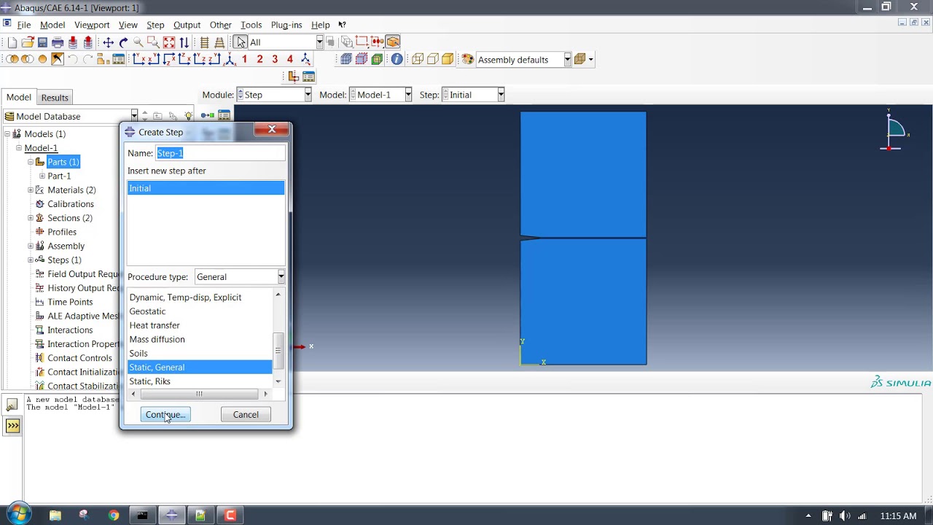Click the Continue... button
Image resolution: width=933 pixels, height=525 pixels.
pyautogui.click(x=165, y=414)
